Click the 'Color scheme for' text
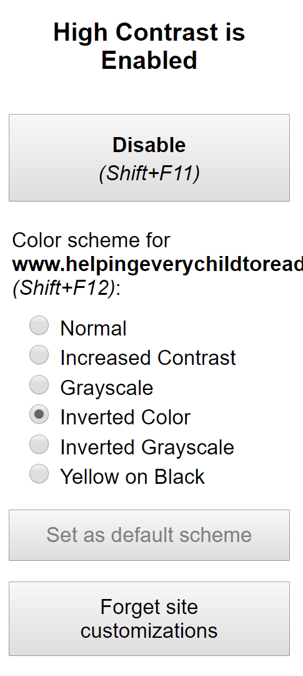Screen dimensions: 303x676 (91, 240)
